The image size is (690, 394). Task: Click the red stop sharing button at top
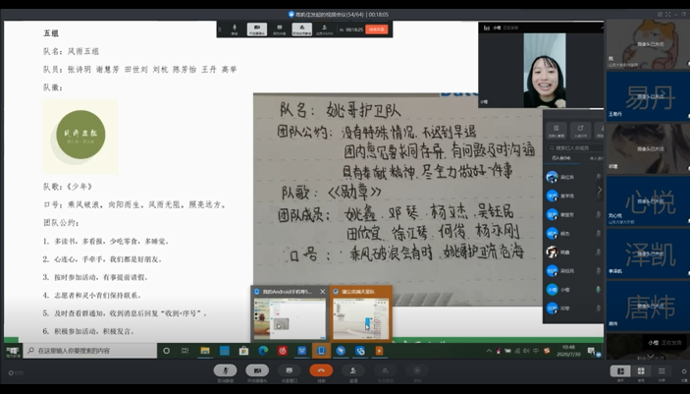pyautogui.click(x=377, y=29)
